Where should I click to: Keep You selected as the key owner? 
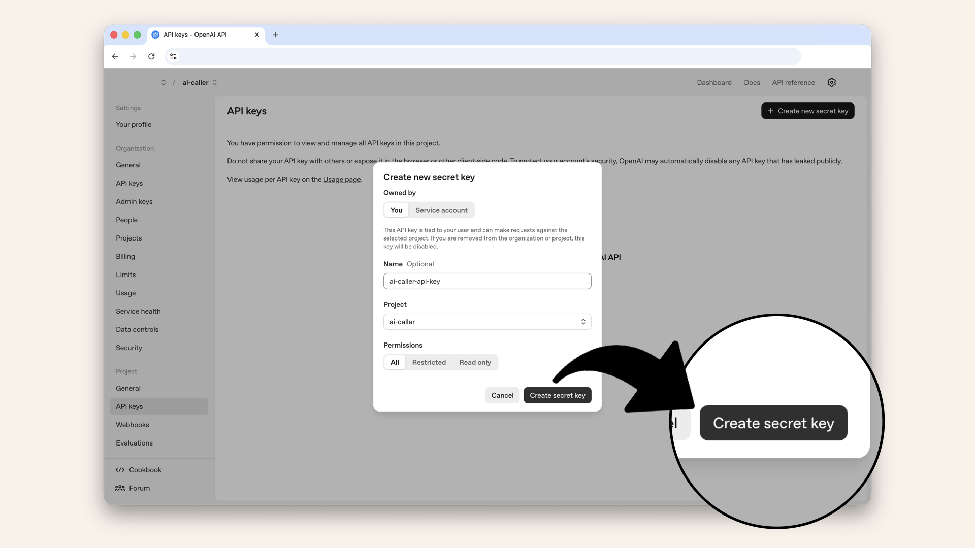[396, 210]
